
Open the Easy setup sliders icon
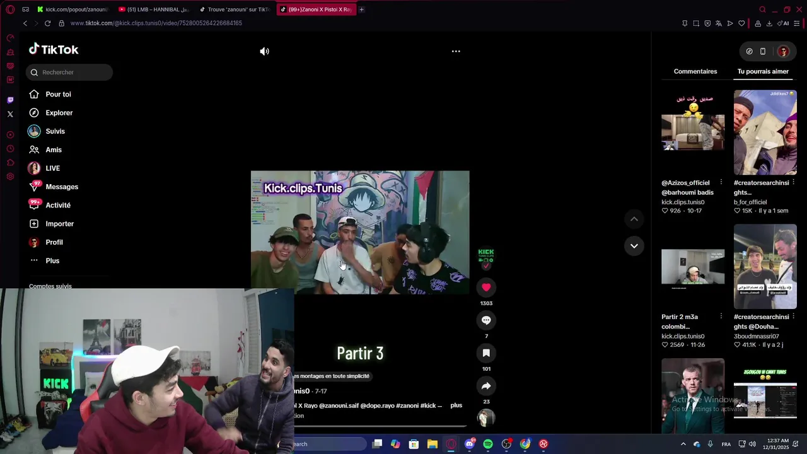(x=797, y=23)
